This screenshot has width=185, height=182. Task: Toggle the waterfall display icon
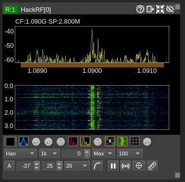(122, 142)
